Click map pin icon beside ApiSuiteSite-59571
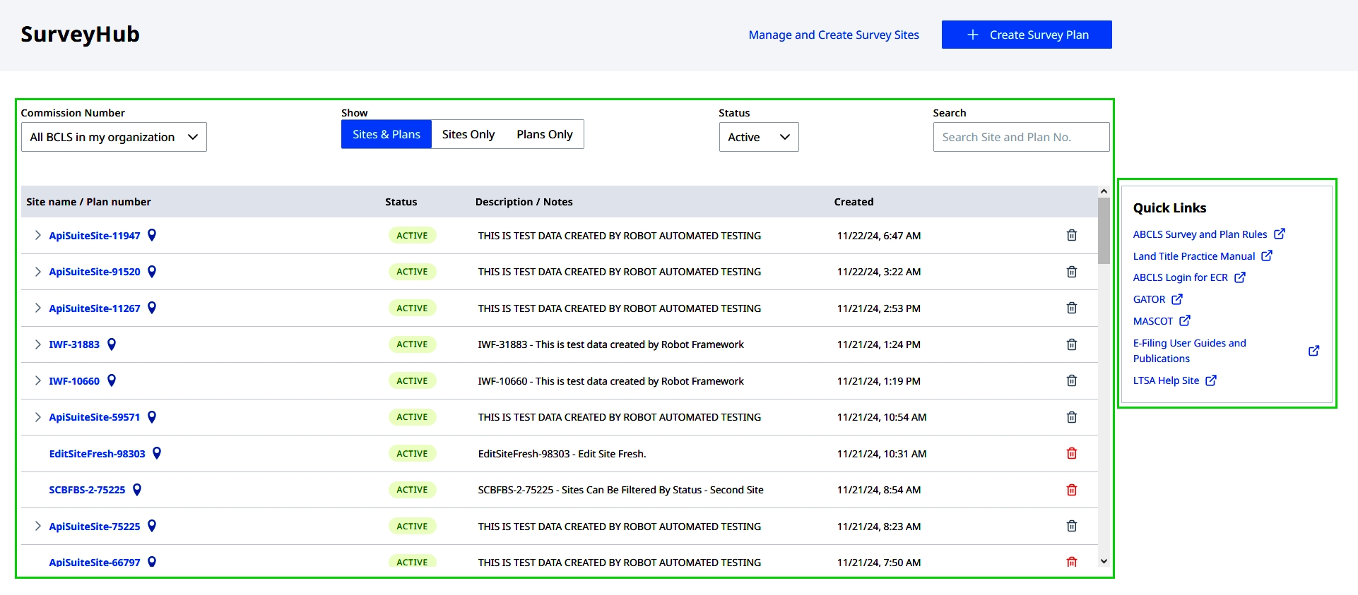 pyautogui.click(x=152, y=417)
